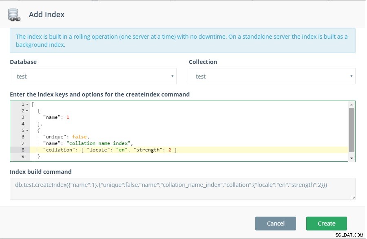Open the Collection dropdown showing test
Image resolution: width=367 pixels, height=239 pixels.
272,76
